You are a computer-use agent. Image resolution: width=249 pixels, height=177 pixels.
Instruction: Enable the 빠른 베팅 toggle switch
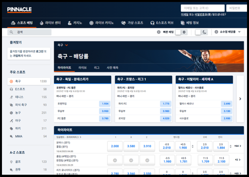tap(179, 32)
